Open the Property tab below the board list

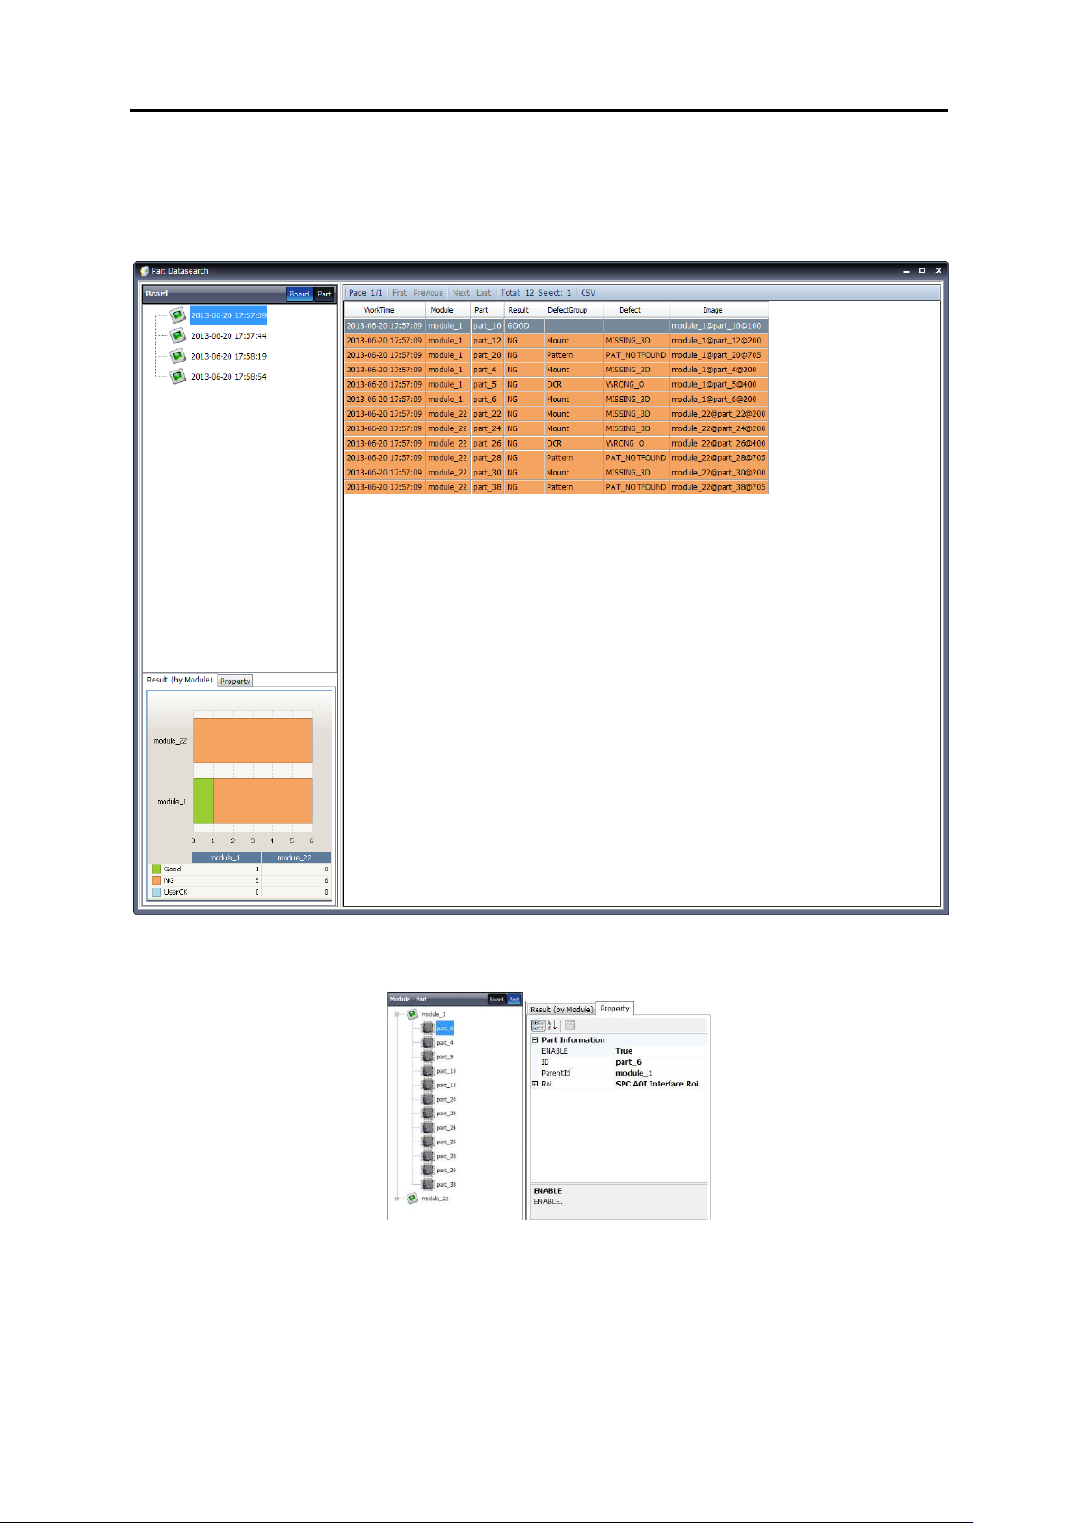(x=235, y=682)
